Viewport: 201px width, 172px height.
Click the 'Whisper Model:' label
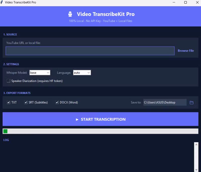17,72
